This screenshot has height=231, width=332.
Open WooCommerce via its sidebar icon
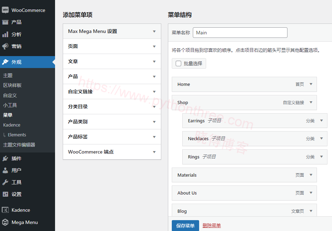click(x=5, y=10)
